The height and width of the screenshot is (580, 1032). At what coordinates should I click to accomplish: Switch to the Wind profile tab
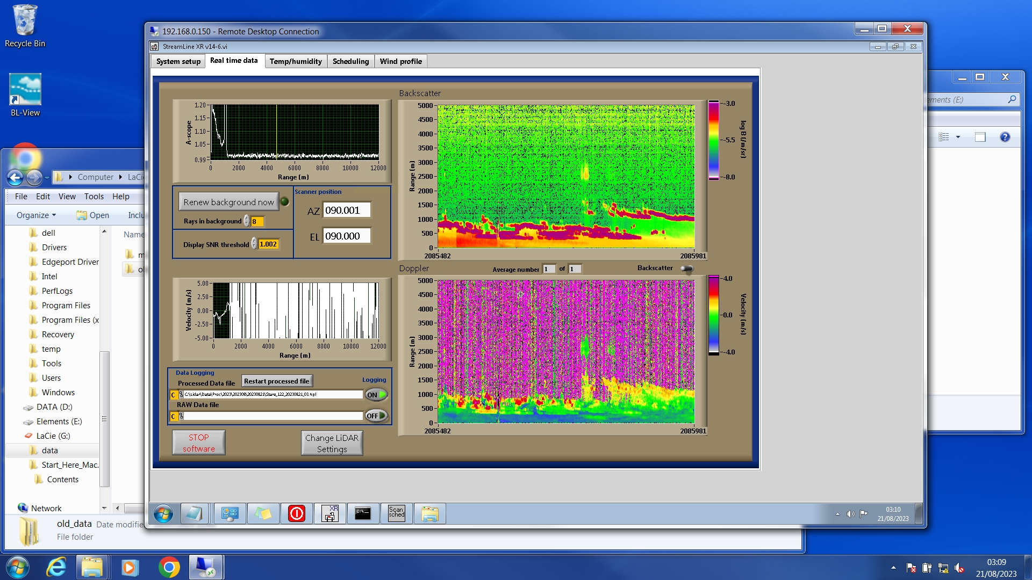(x=400, y=61)
